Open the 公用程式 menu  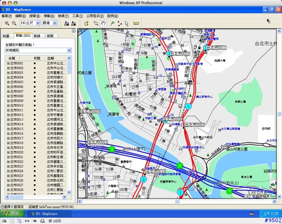[95, 16]
